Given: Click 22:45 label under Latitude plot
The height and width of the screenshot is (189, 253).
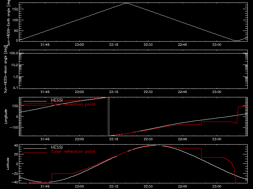Looking at the screenshot, I should [x=182, y=186].
